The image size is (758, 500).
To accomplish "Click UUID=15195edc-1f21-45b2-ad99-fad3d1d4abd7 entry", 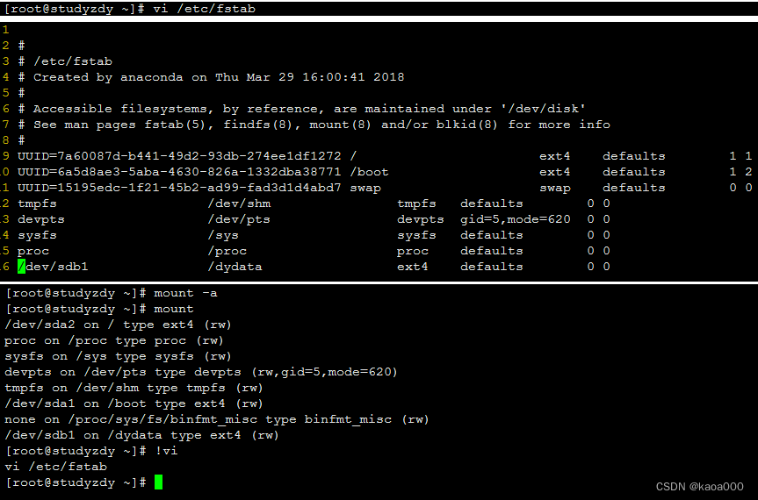I will pos(179,188).
